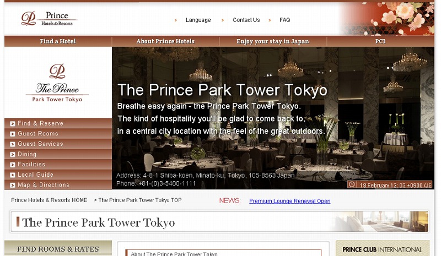Open the Find a Hotel menu
The image size is (441, 256).
(x=58, y=41)
